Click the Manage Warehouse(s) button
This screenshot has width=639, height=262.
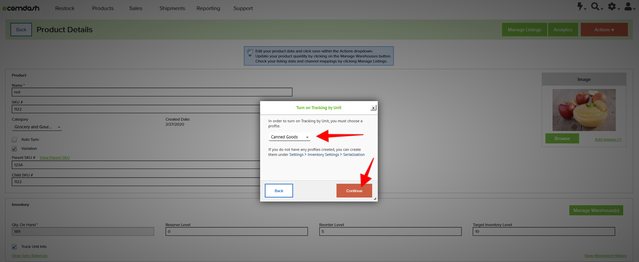click(x=596, y=210)
